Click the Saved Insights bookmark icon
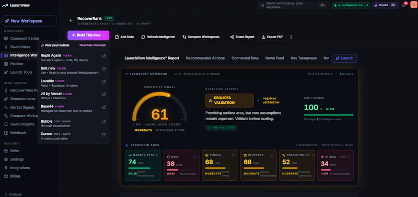This screenshot has height=197, width=418. (x=6, y=124)
